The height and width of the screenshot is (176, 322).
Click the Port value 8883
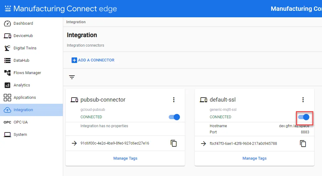click(x=305, y=132)
